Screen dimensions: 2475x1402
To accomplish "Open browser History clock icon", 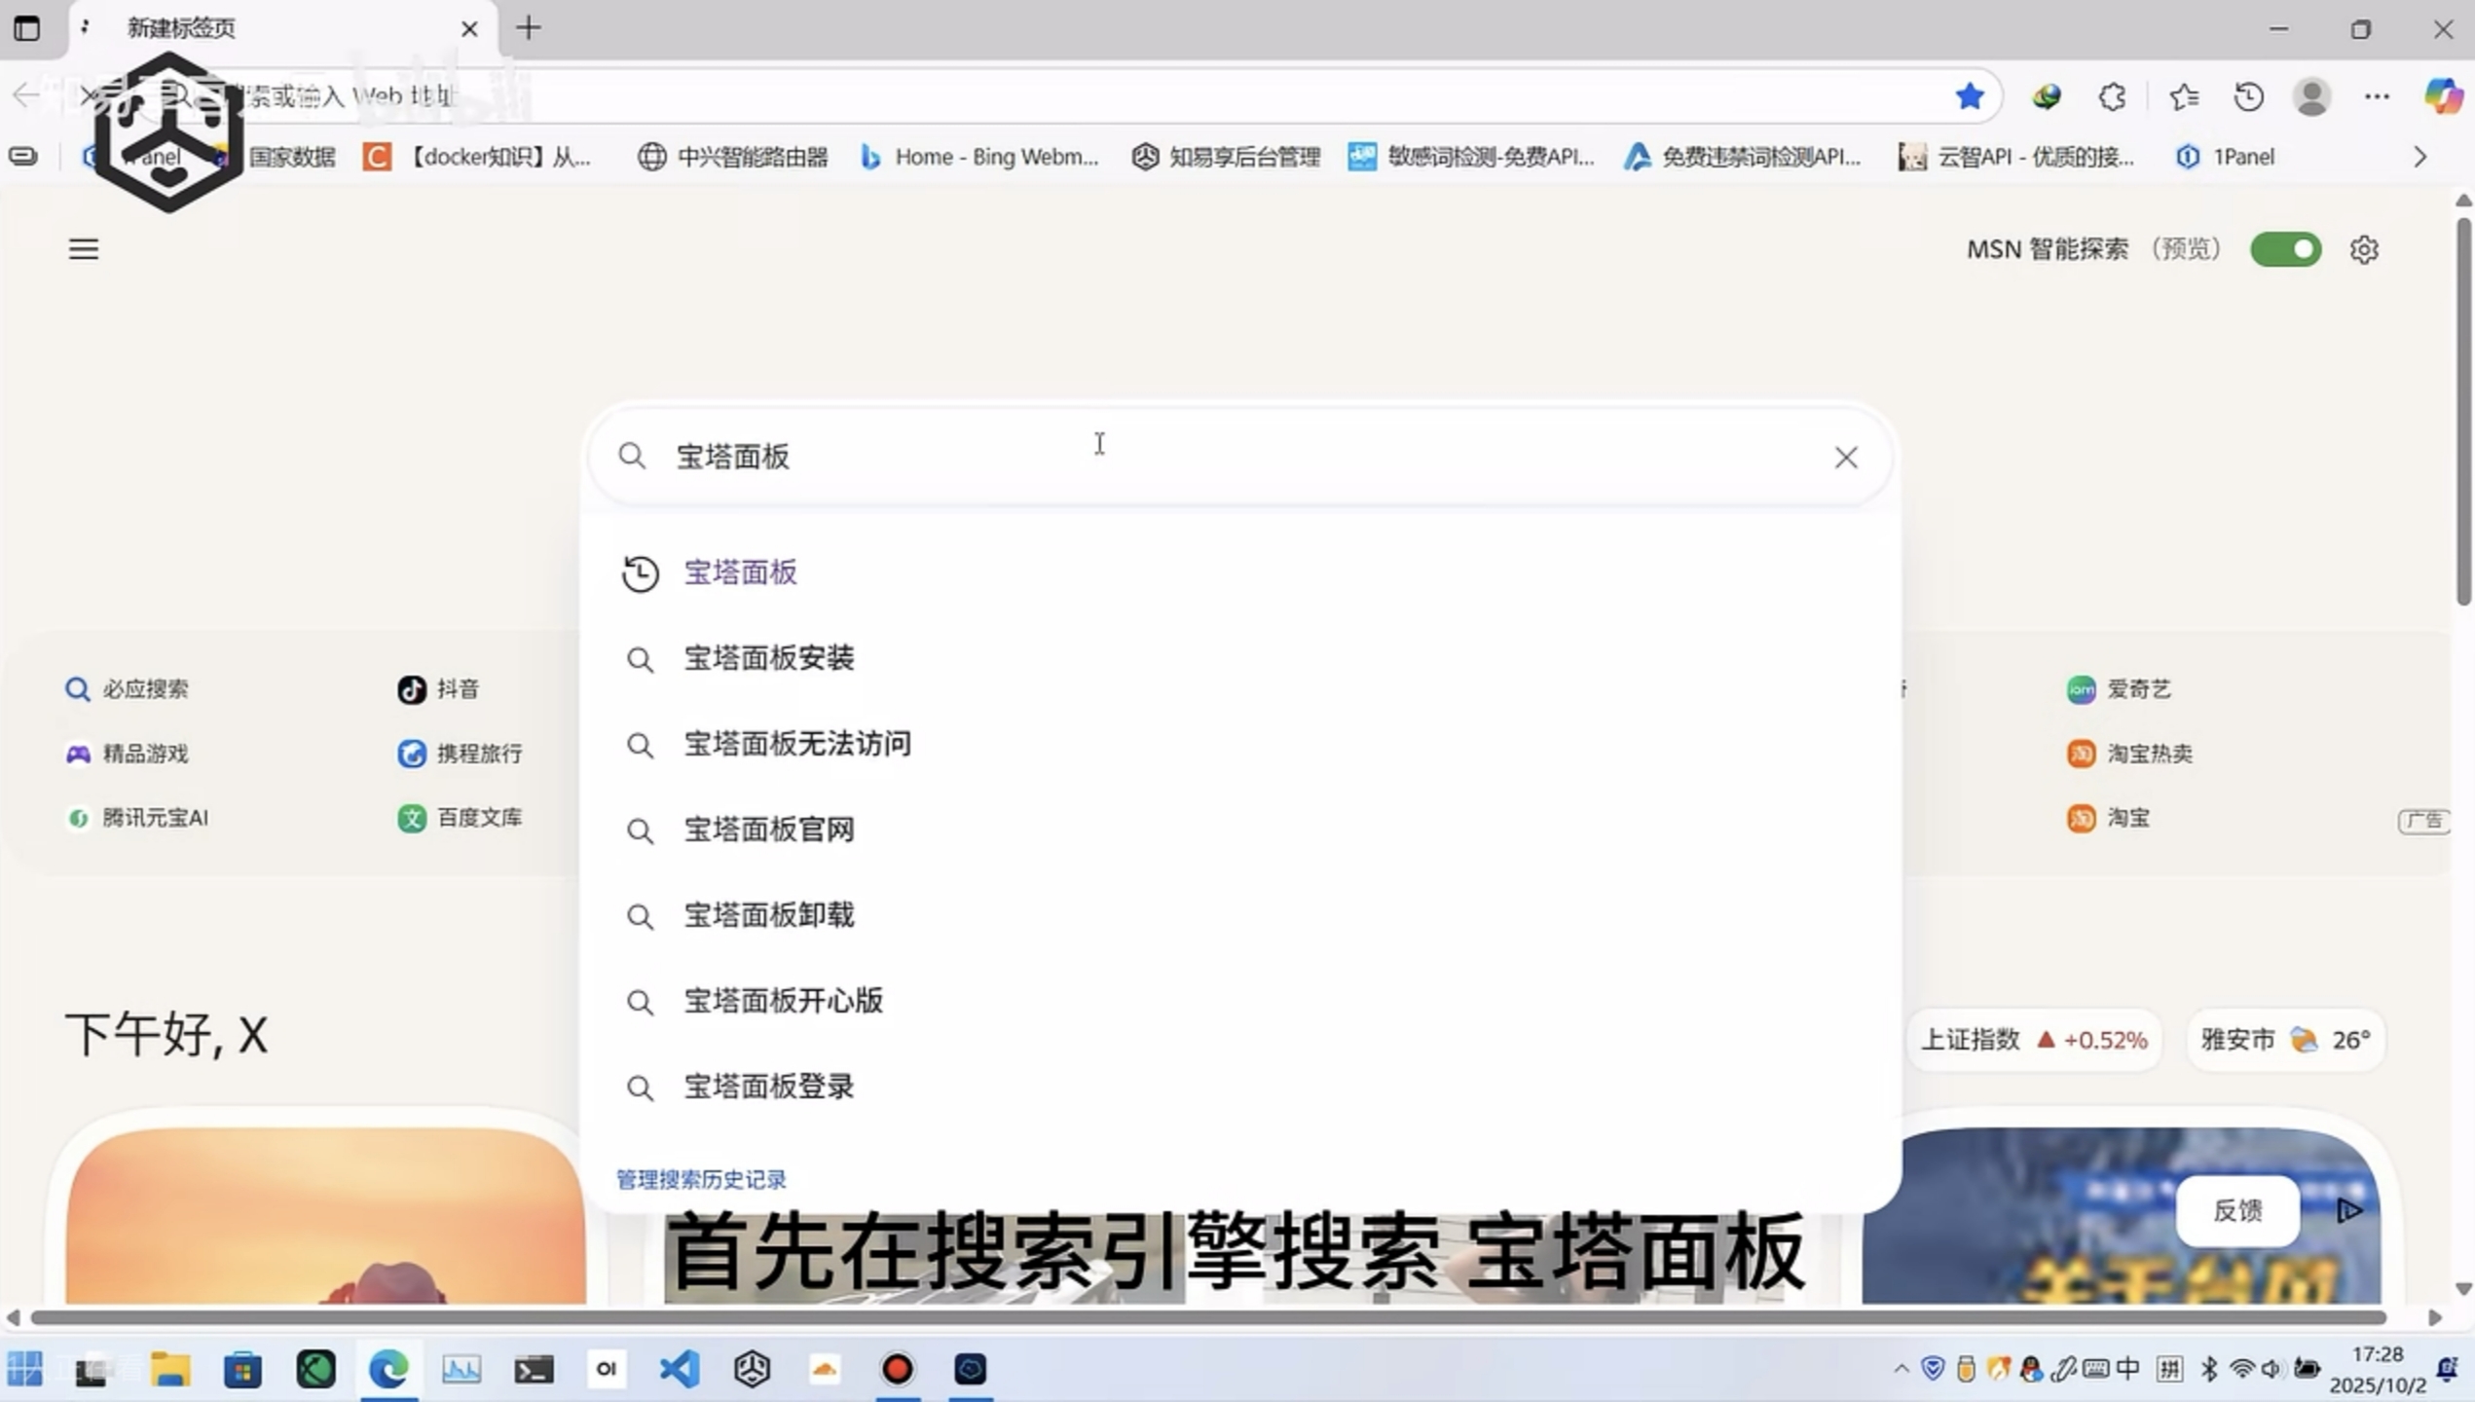I will tap(2248, 96).
